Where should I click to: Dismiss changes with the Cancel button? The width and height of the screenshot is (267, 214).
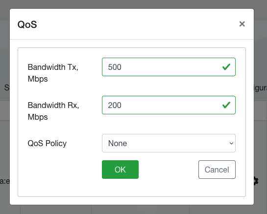(217, 170)
